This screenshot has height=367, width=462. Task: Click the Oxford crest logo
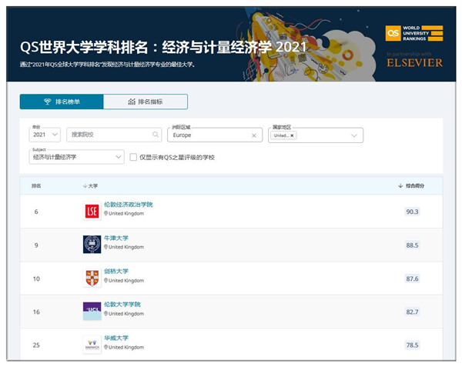pyautogui.click(x=92, y=245)
